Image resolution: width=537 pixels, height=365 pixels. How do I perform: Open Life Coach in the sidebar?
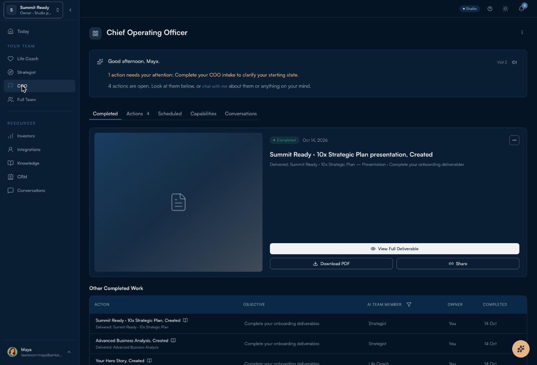click(x=39, y=59)
